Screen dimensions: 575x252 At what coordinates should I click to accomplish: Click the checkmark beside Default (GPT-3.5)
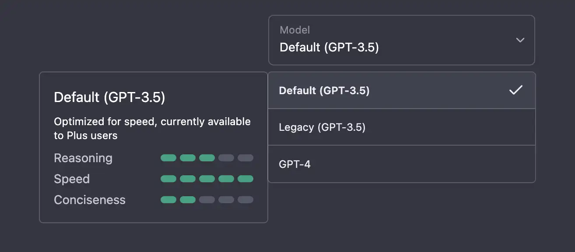(x=516, y=90)
